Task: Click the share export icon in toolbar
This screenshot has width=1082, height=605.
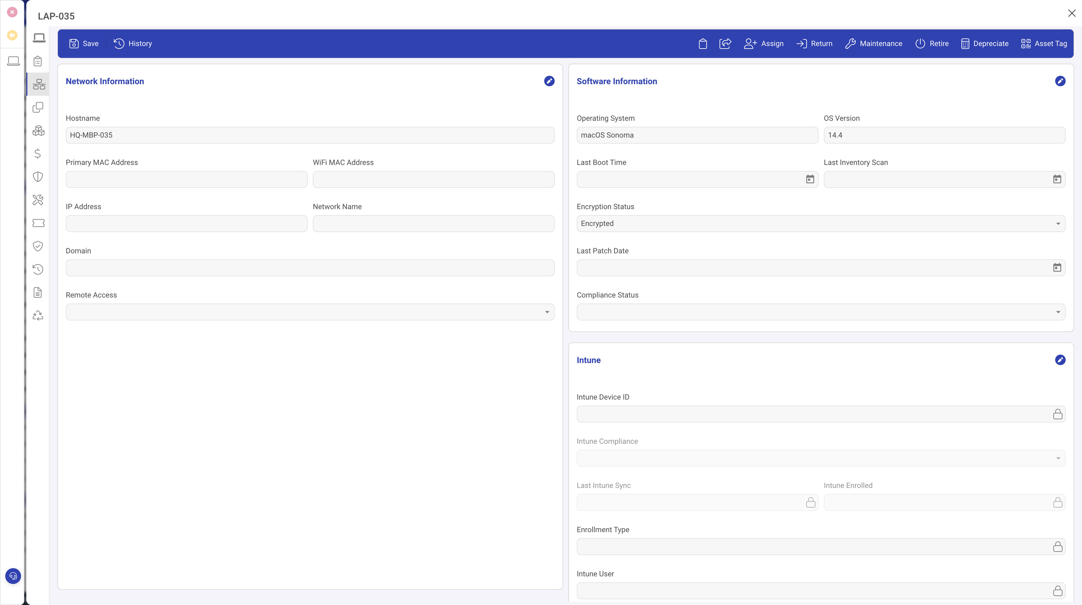Action: pos(725,44)
